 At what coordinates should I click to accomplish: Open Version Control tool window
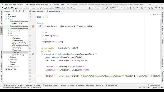[x=10, y=85]
